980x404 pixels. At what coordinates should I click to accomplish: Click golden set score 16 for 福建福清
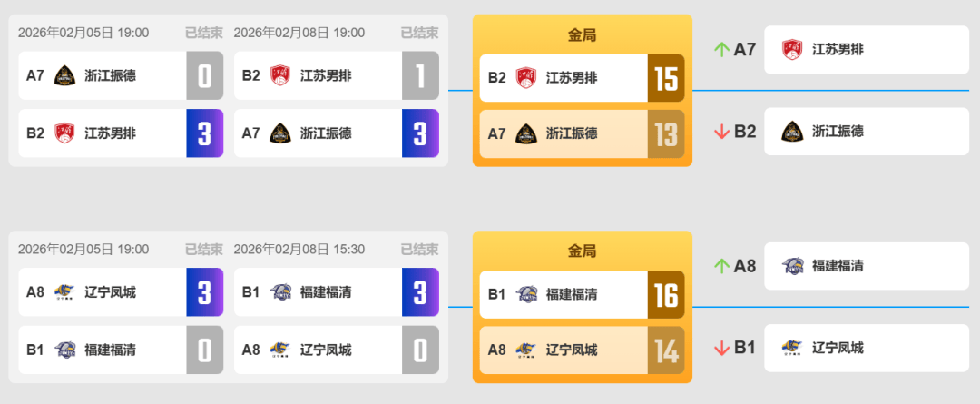point(665,295)
